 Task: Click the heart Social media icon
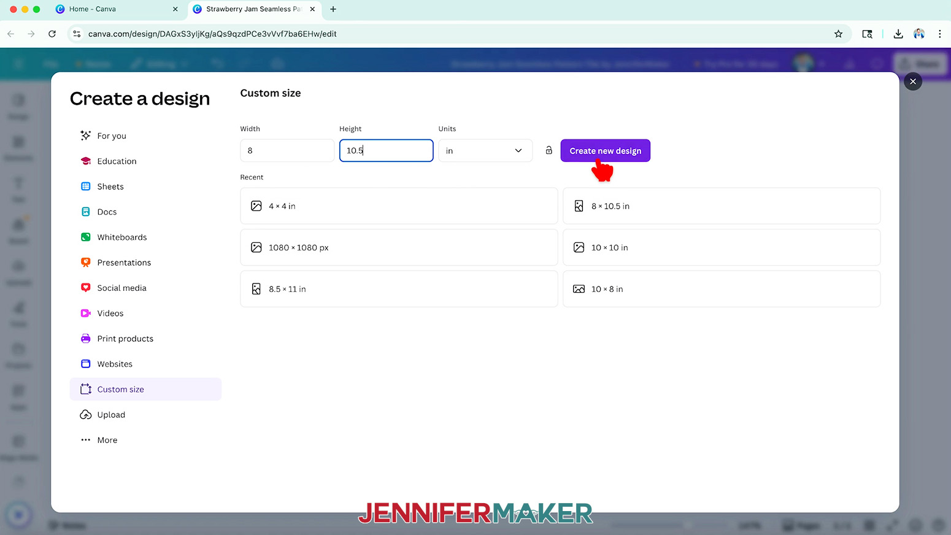point(86,288)
